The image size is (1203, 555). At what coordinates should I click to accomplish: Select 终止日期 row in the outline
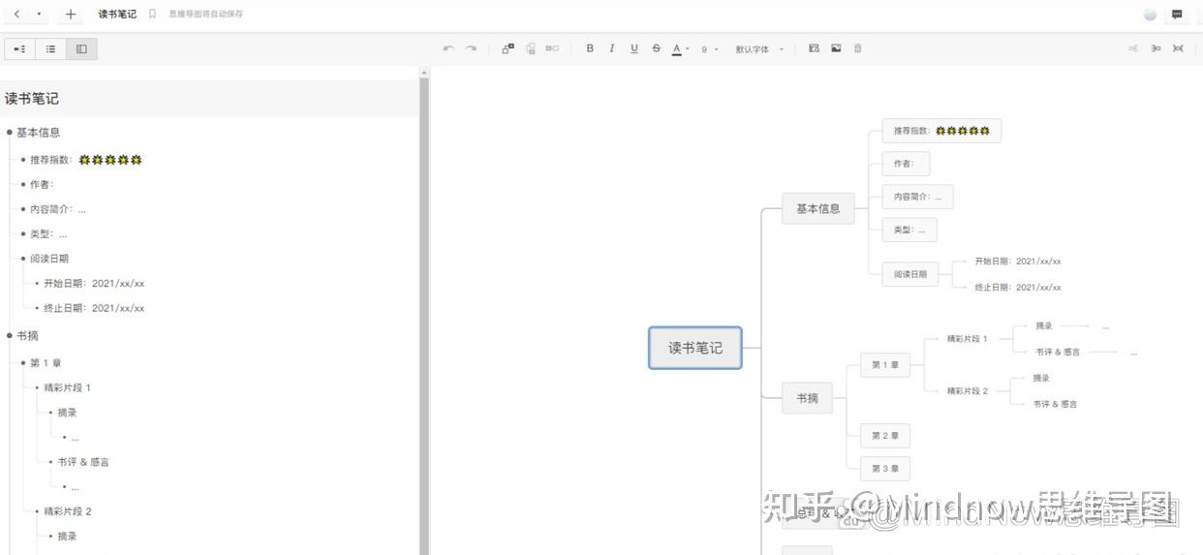pos(94,308)
